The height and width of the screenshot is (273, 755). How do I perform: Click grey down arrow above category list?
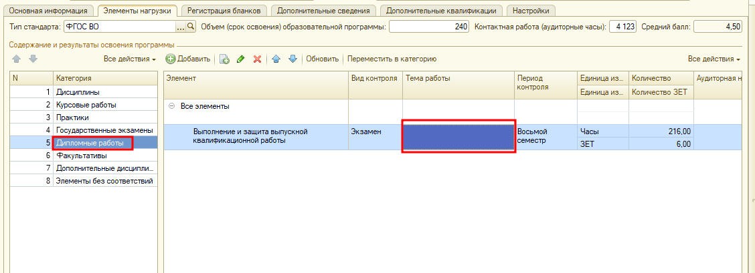[x=33, y=59]
